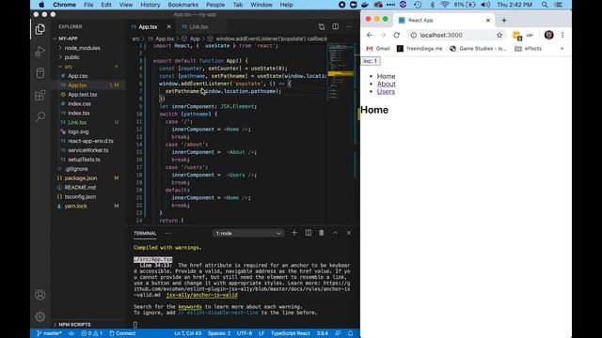The height and width of the screenshot is (338, 602).
Task: Click the feedback icon in status bar
Action: click(x=338, y=333)
